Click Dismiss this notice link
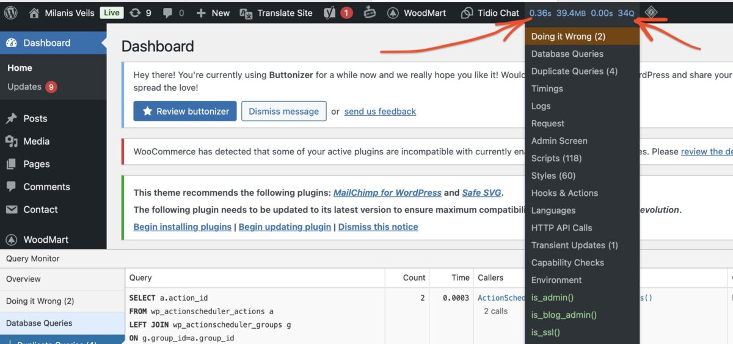Screen dimensions: 733x344 click(378, 226)
